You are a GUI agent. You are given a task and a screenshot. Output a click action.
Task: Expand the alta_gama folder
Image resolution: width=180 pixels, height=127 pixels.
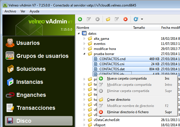click(x=84, y=39)
